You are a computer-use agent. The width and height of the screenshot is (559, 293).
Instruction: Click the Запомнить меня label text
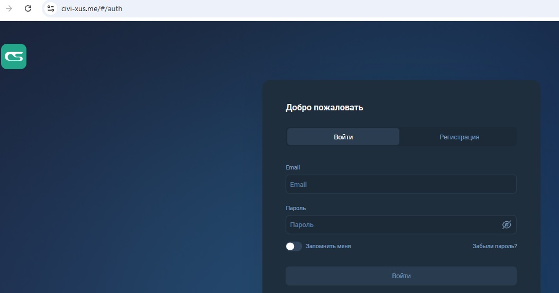[x=328, y=246]
